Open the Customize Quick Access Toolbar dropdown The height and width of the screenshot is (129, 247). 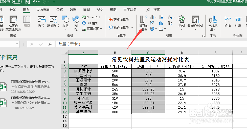coord(54,2)
